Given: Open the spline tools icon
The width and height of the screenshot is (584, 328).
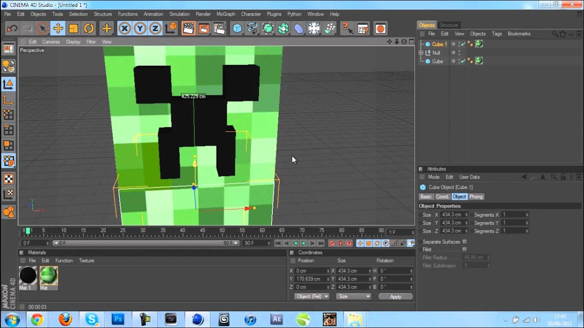Looking at the screenshot, I should [253, 29].
